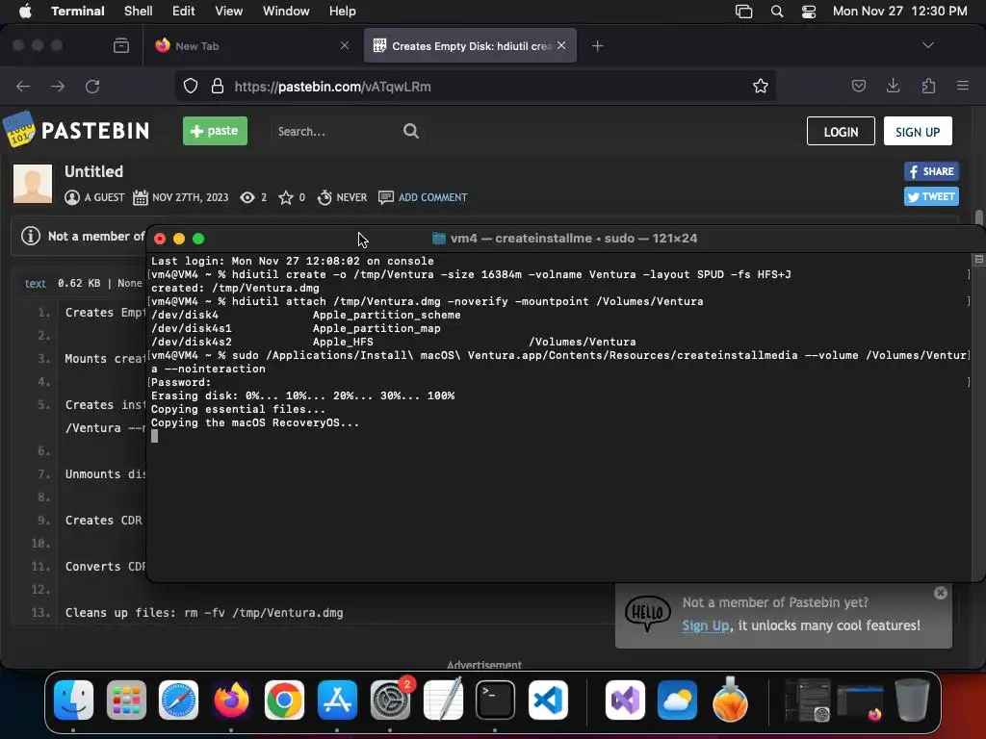Image resolution: width=986 pixels, height=739 pixels.
Task: Click the tracking protection shield icon
Action: [191, 86]
